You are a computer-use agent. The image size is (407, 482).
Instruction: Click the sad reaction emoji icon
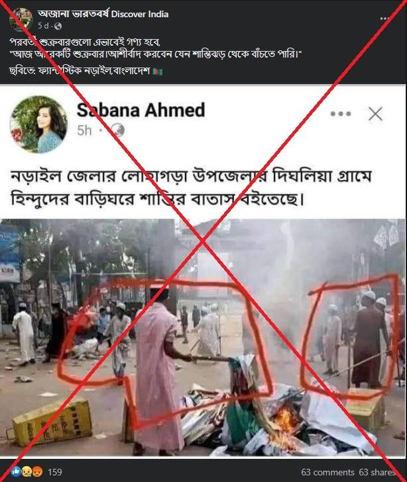[27, 471]
